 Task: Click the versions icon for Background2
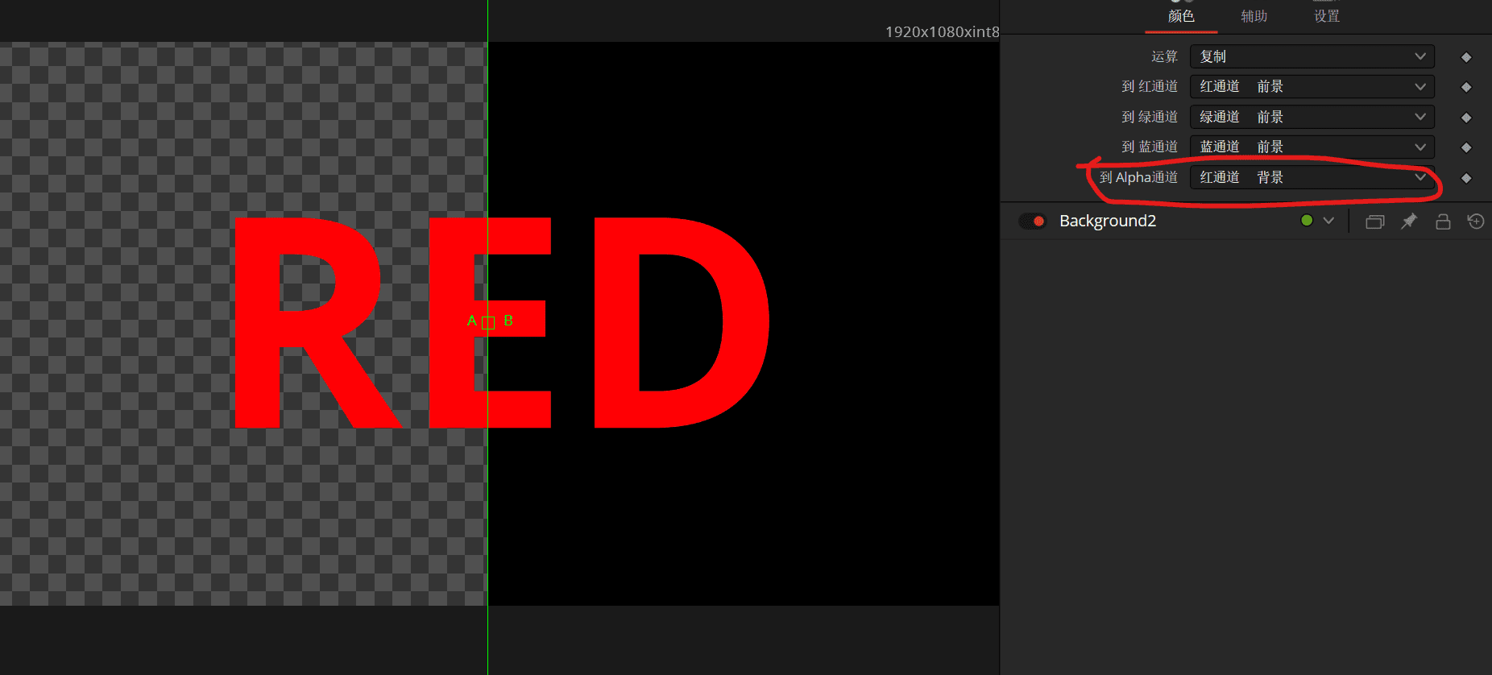tap(1375, 221)
